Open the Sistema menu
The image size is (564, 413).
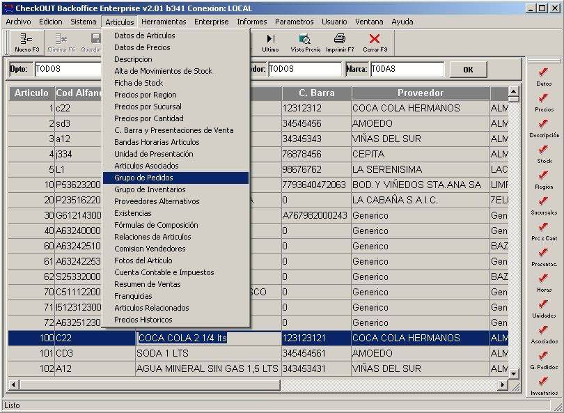pyautogui.click(x=84, y=22)
